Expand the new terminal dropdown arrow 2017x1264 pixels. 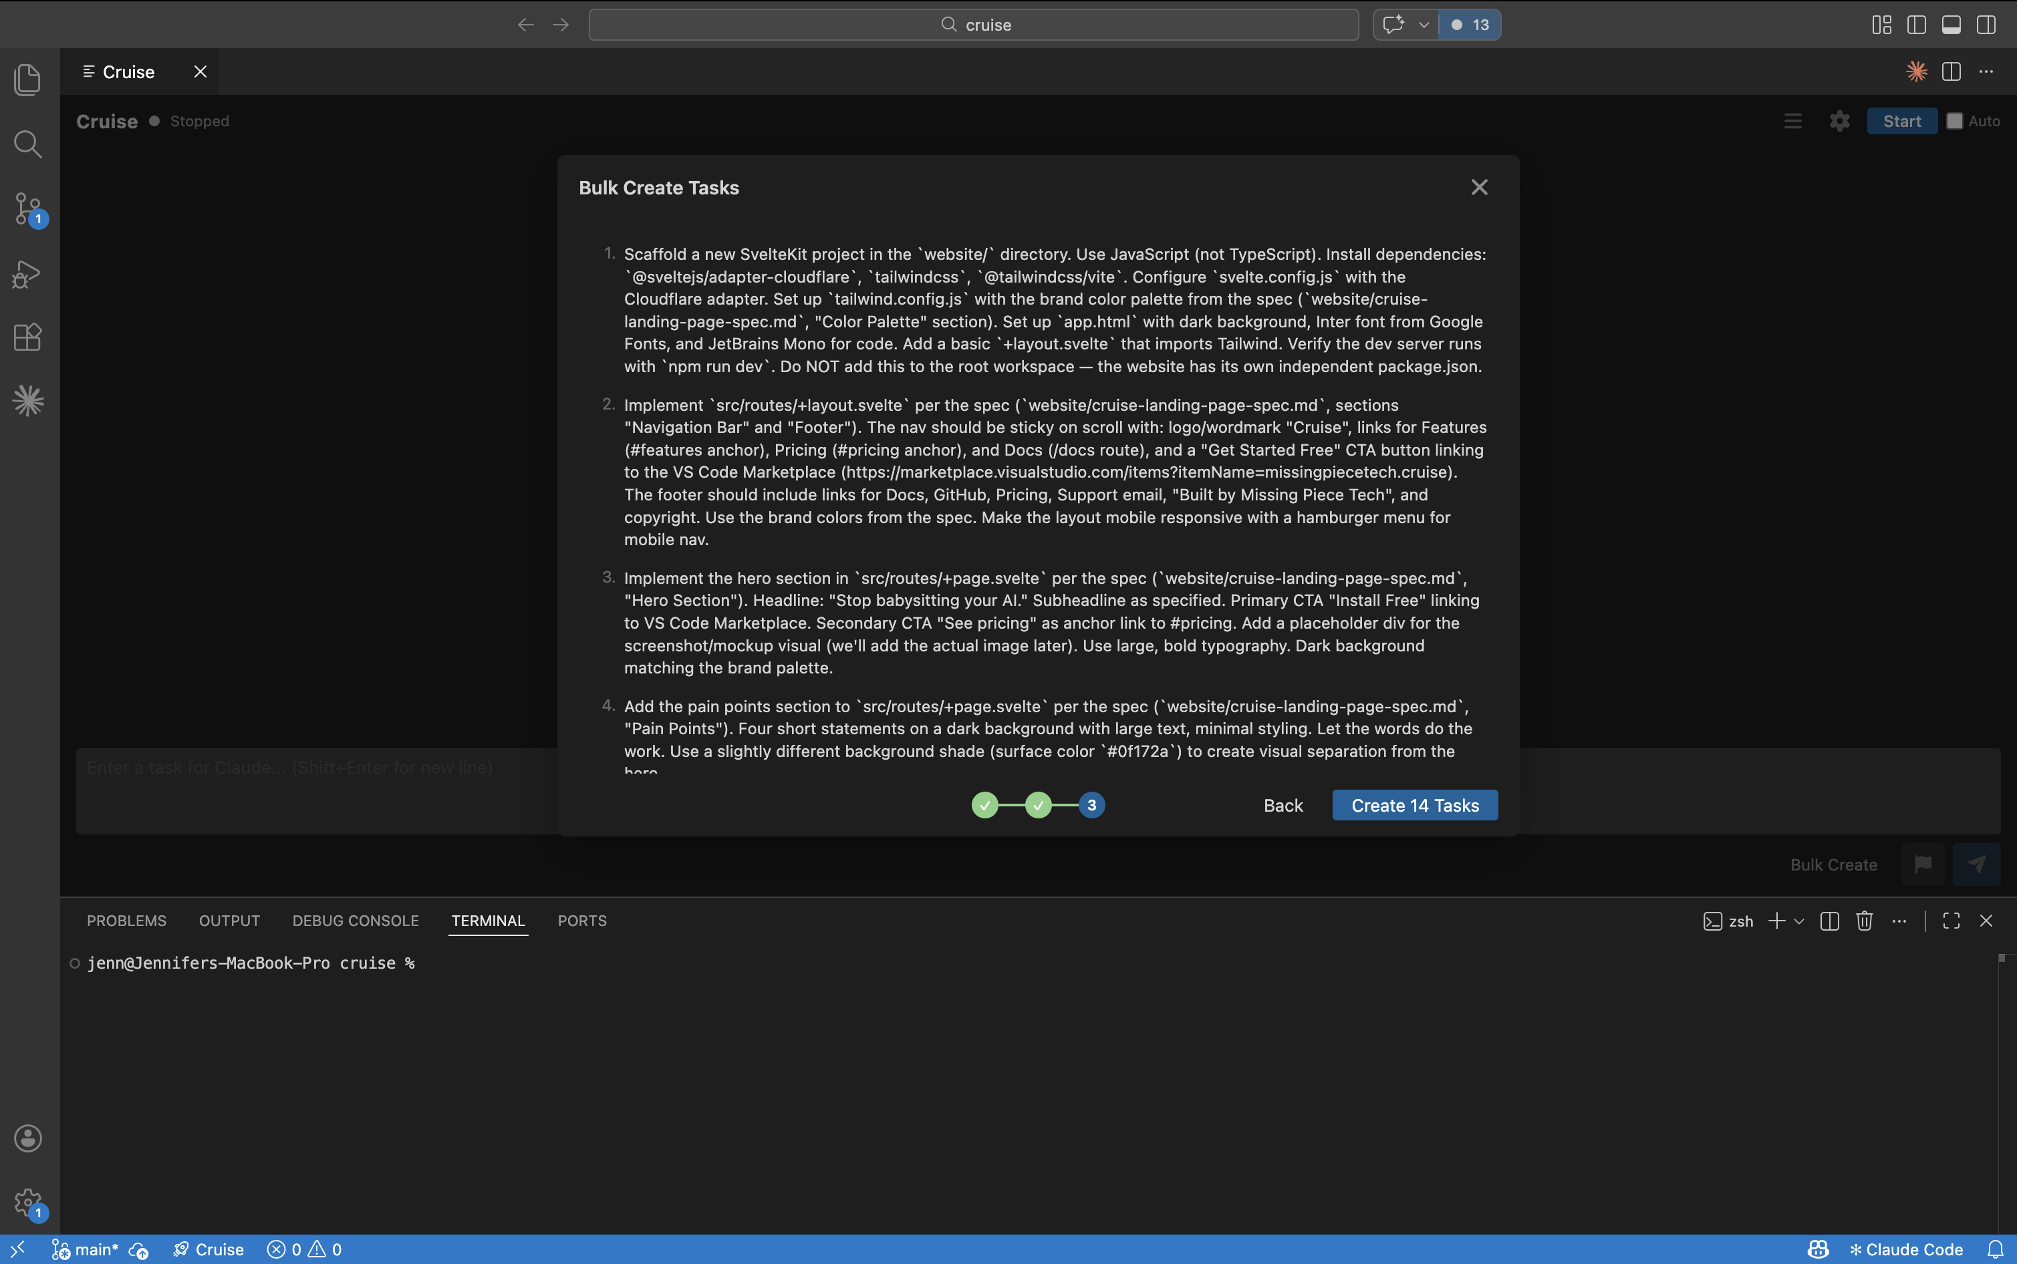point(1800,921)
